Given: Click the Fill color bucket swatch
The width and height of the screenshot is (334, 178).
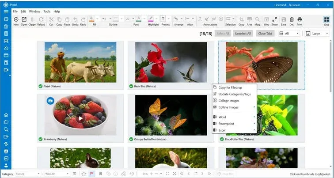Looking at the screenshot, I should [91, 19].
